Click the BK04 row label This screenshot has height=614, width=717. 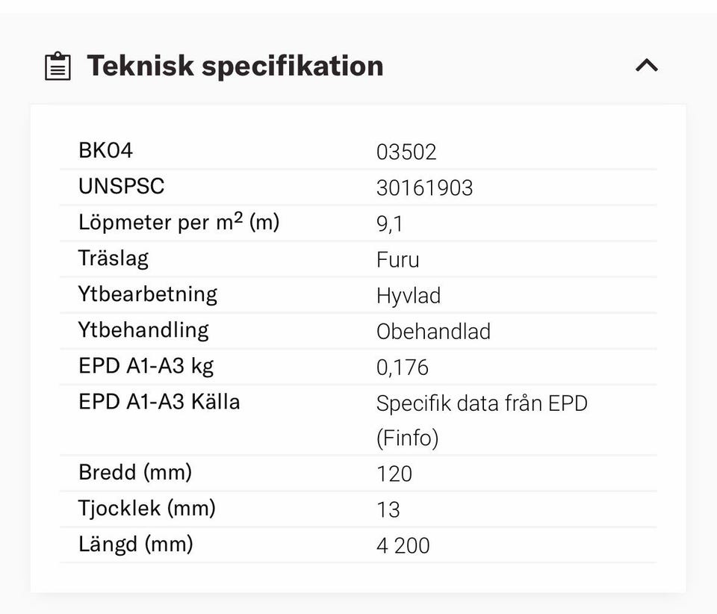[105, 150]
